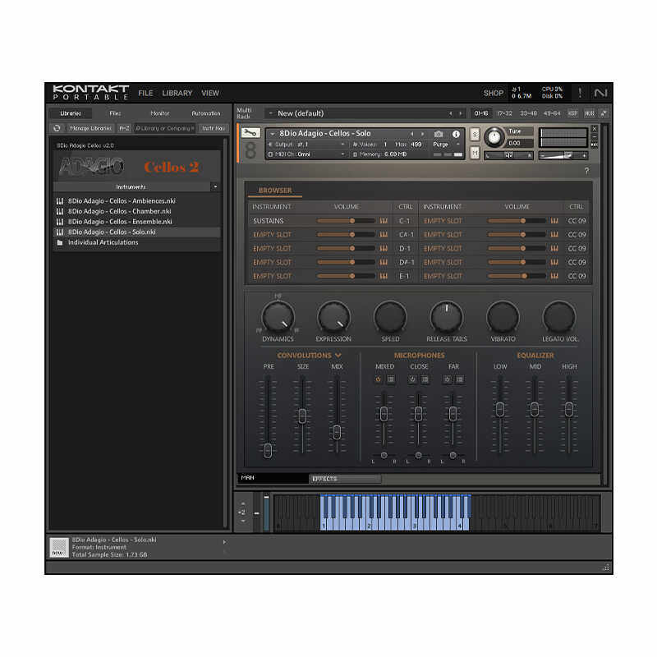
Task: Click the refresh libraries icon
Action: click(x=57, y=128)
